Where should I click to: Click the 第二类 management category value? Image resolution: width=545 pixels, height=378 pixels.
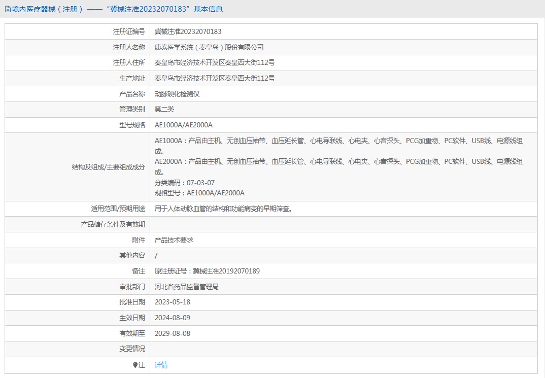tap(164, 109)
